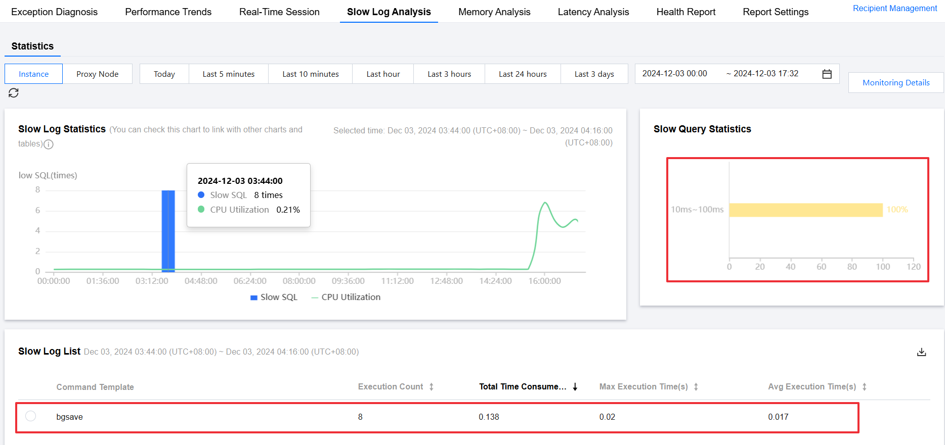Click the start date 2024-12-03 00:00 field

point(675,74)
